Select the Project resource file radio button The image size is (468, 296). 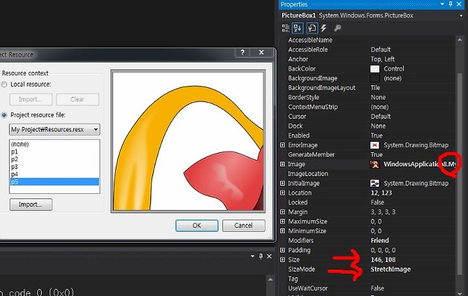(4, 115)
